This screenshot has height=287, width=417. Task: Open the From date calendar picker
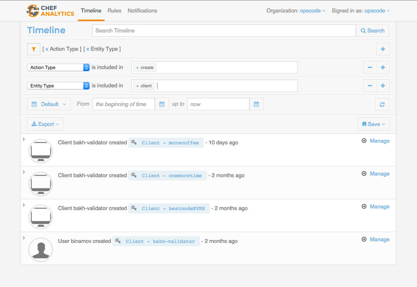point(162,104)
